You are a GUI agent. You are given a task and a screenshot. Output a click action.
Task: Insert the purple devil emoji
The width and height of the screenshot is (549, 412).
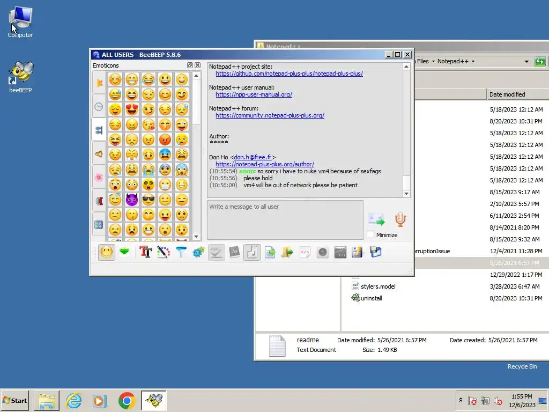click(132, 200)
